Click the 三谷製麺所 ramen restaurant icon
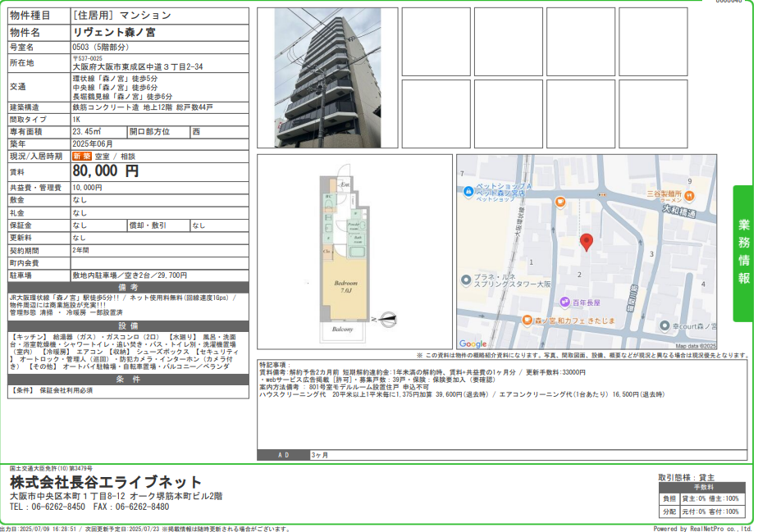The image size is (758, 532). tap(689, 195)
